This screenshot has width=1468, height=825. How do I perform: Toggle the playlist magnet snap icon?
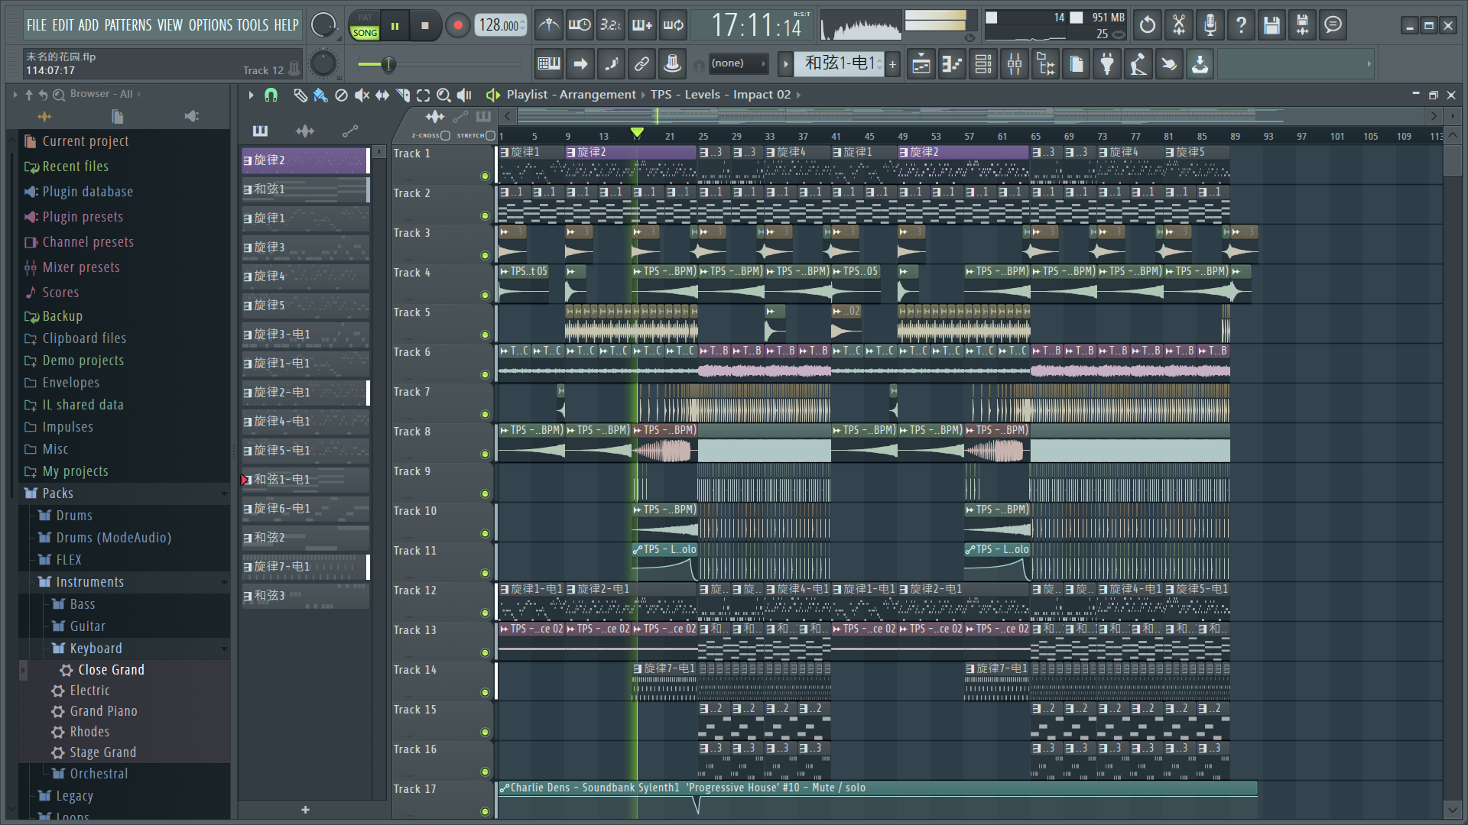pos(271,95)
